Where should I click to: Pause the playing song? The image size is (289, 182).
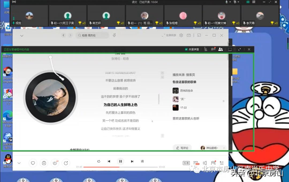coord(120,161)
